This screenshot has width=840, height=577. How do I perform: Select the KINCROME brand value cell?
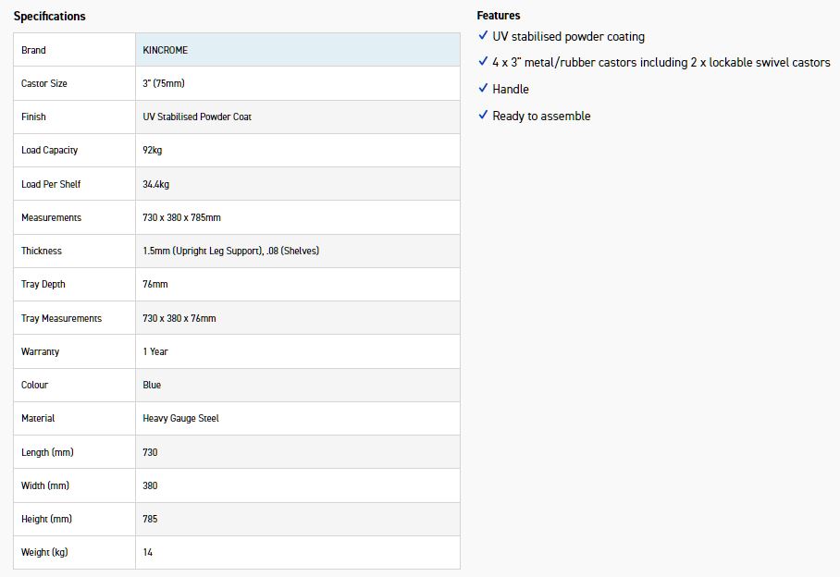pos(165,50)
